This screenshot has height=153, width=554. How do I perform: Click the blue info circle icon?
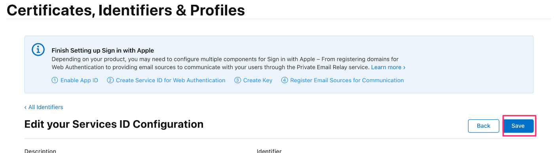click(38, 49)
